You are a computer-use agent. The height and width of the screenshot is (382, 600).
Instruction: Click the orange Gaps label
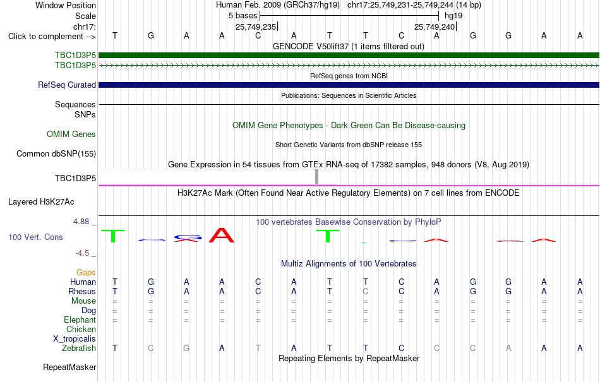pos(86,272)
